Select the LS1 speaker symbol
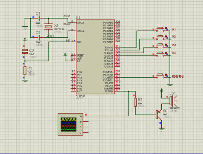The image size is (203, 154). pyautogui.click(x=173, y=101)
